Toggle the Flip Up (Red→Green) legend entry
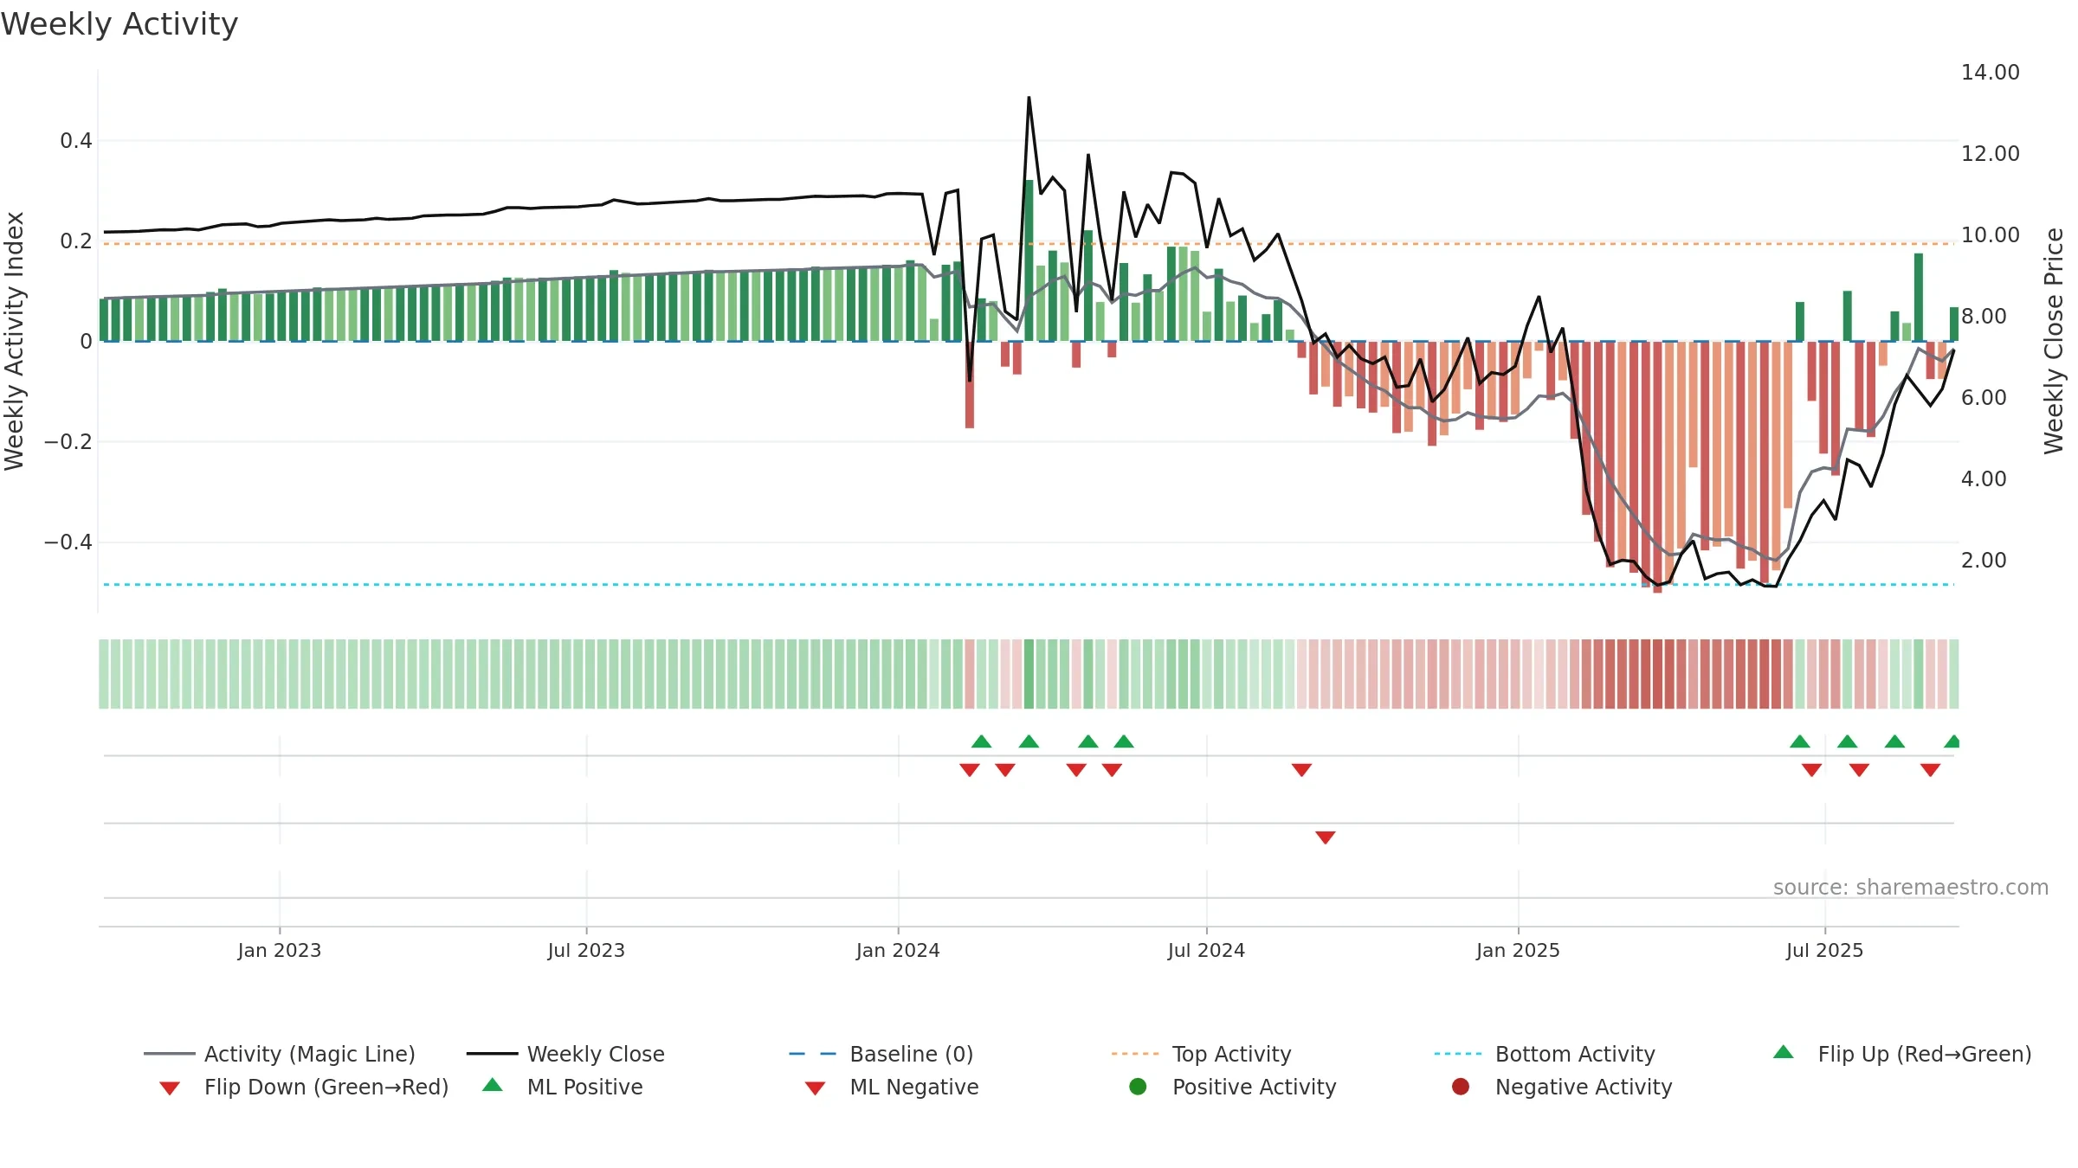Image resolution: width=2078 pixels, height=1168 pixels. click(x=1902, y=1054)
